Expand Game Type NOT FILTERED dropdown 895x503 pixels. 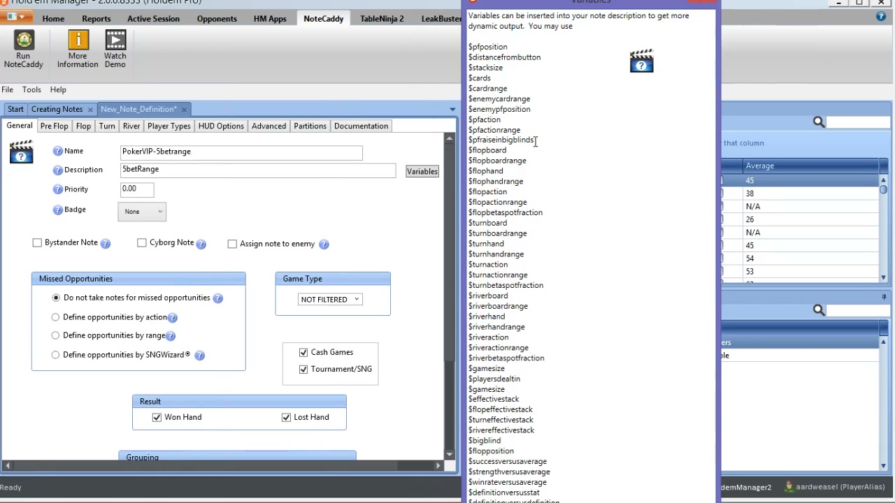tap(329, 300)
